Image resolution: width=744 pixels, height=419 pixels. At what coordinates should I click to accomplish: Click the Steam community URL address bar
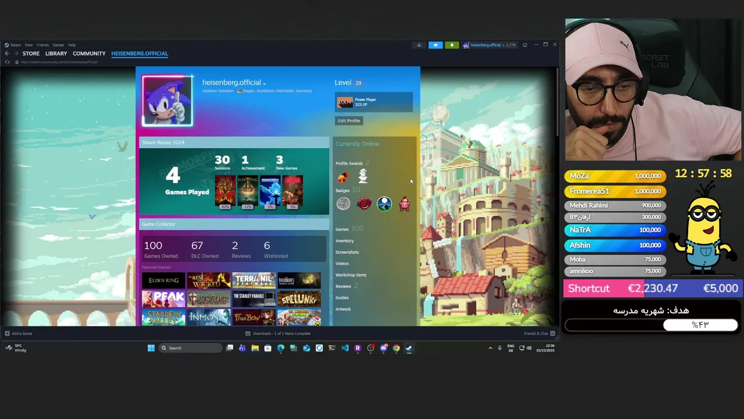point(59,62)
